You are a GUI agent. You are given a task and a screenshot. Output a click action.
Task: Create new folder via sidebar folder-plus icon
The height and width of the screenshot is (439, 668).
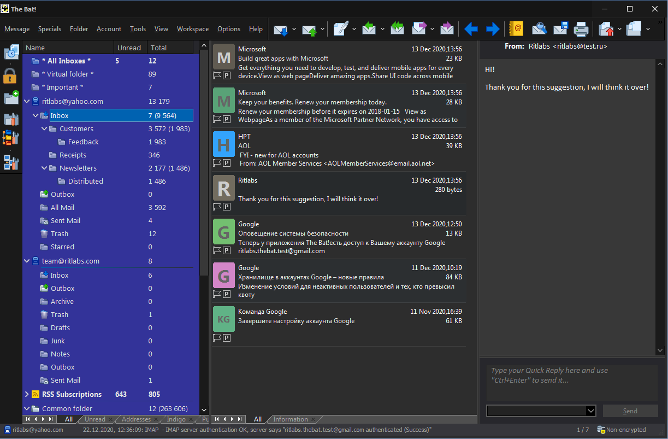(11, 97)
